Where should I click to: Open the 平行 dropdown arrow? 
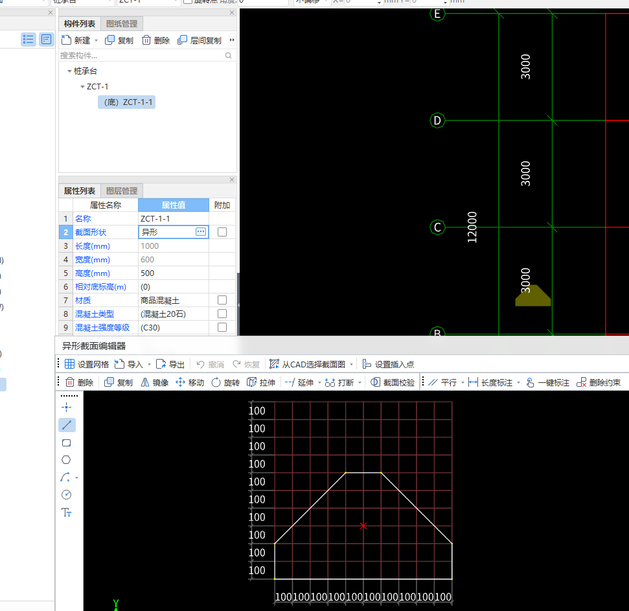click(x=463, y=383)
